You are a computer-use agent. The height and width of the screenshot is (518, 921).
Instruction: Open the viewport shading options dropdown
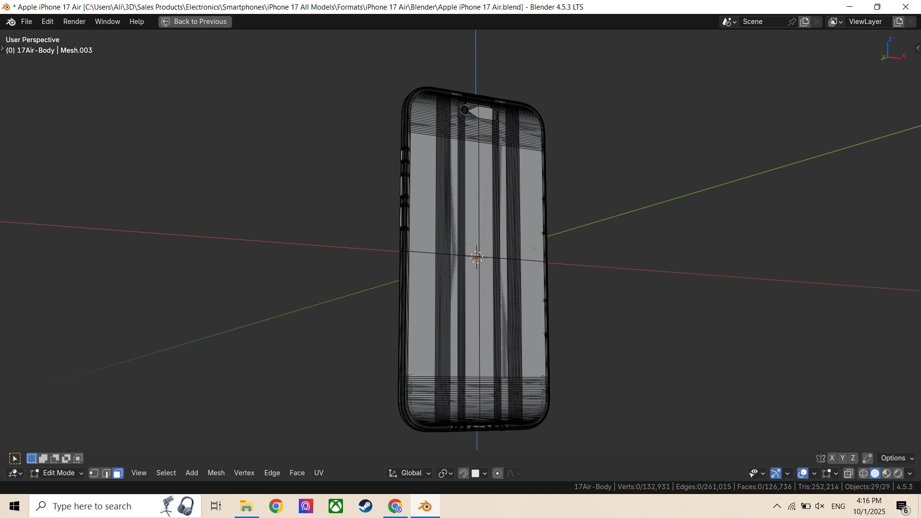click(910, 473)
